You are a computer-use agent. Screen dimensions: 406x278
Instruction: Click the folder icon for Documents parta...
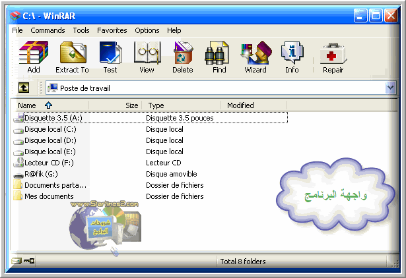(18, 184)
